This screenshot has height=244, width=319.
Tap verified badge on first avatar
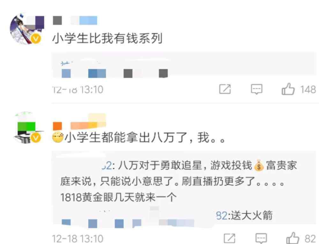pos(36,39)
